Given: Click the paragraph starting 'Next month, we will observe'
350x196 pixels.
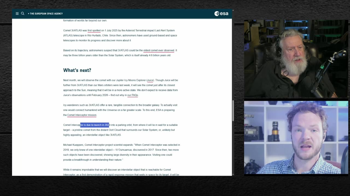Looking at the screenshot, I should click(121, 88).
